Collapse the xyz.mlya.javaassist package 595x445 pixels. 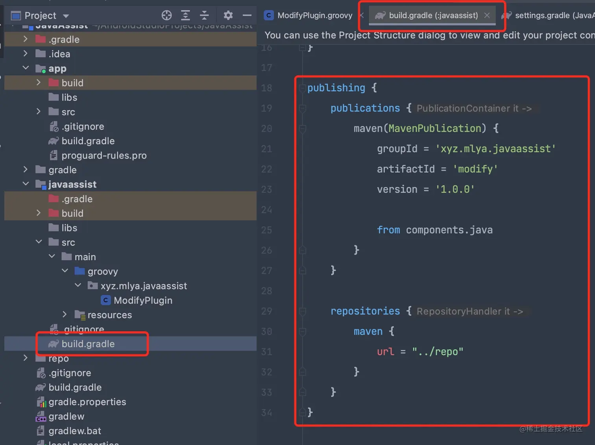(78, 285)
